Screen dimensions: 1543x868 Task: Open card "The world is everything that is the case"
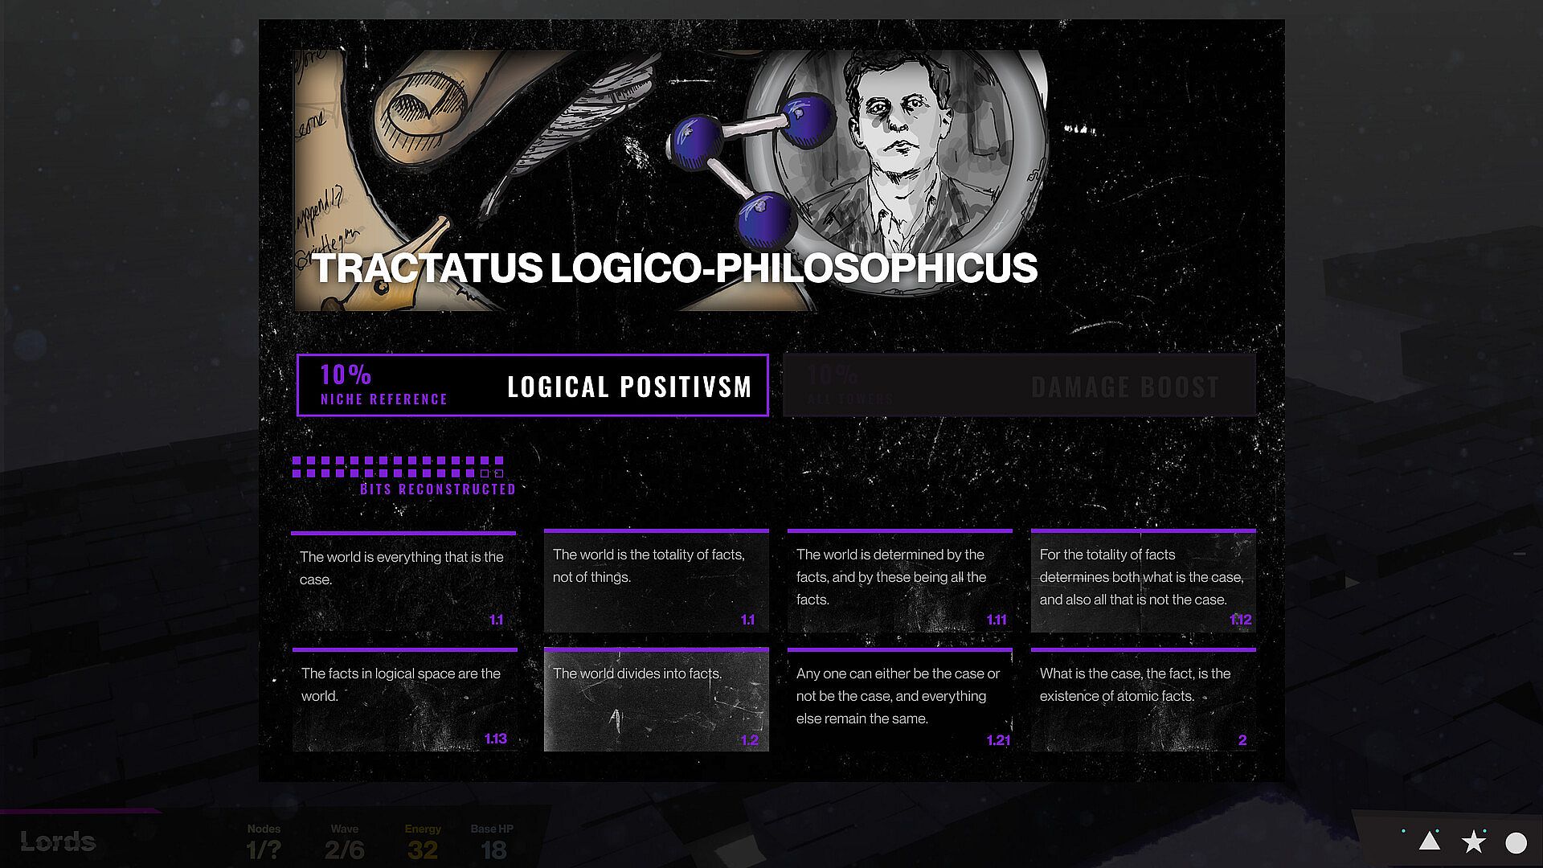pyautogui.click(x=403, y=581)
